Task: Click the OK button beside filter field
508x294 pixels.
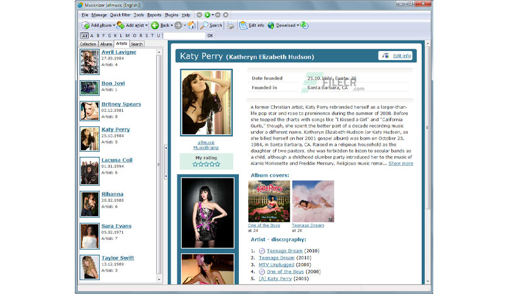Action: [x=210, y=36]
